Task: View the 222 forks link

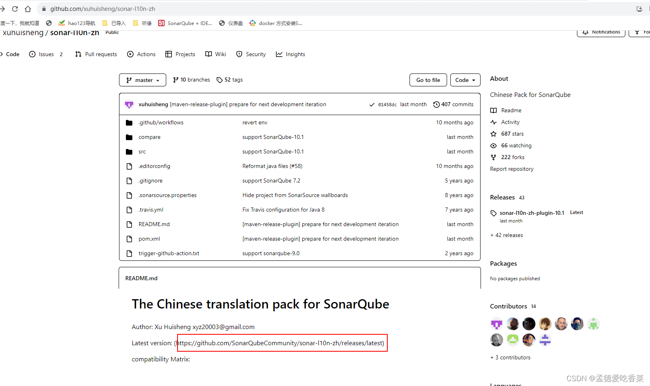Action: click(x=508, y=157)
